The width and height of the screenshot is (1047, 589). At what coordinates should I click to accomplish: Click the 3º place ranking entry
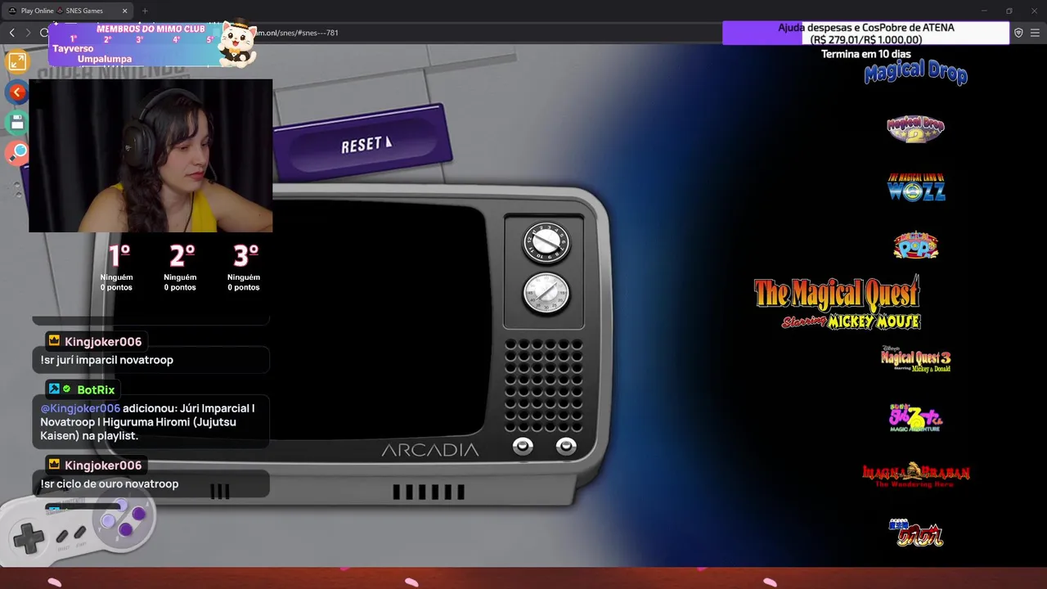click(244, 268)
